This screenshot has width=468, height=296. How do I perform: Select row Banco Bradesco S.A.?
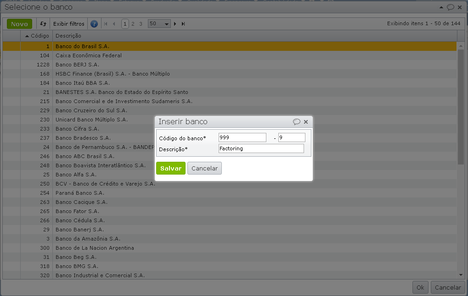point(230,138)
